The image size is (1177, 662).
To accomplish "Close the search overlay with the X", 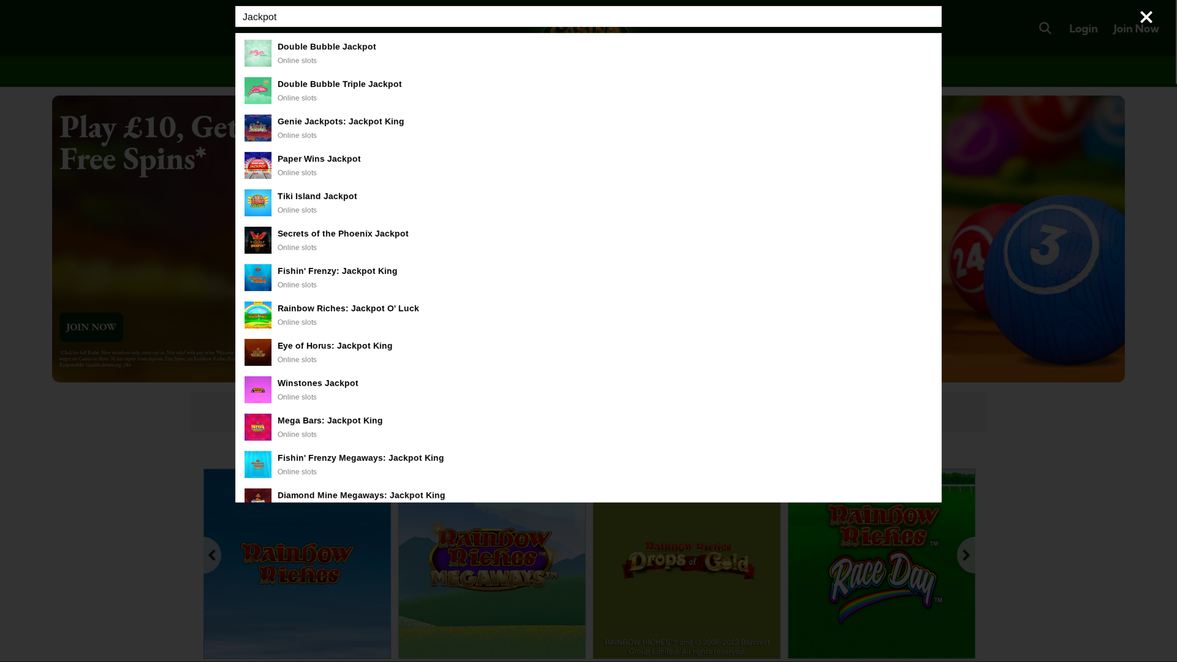I will tap(1146, 17).
